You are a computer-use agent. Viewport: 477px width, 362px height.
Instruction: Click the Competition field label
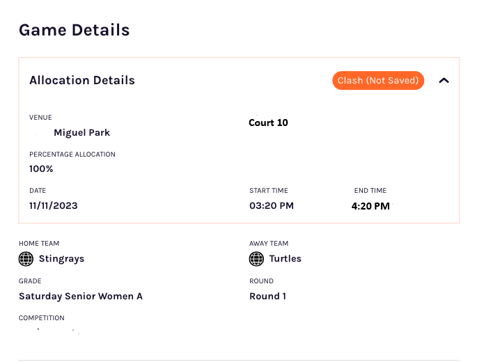point(41,318)
